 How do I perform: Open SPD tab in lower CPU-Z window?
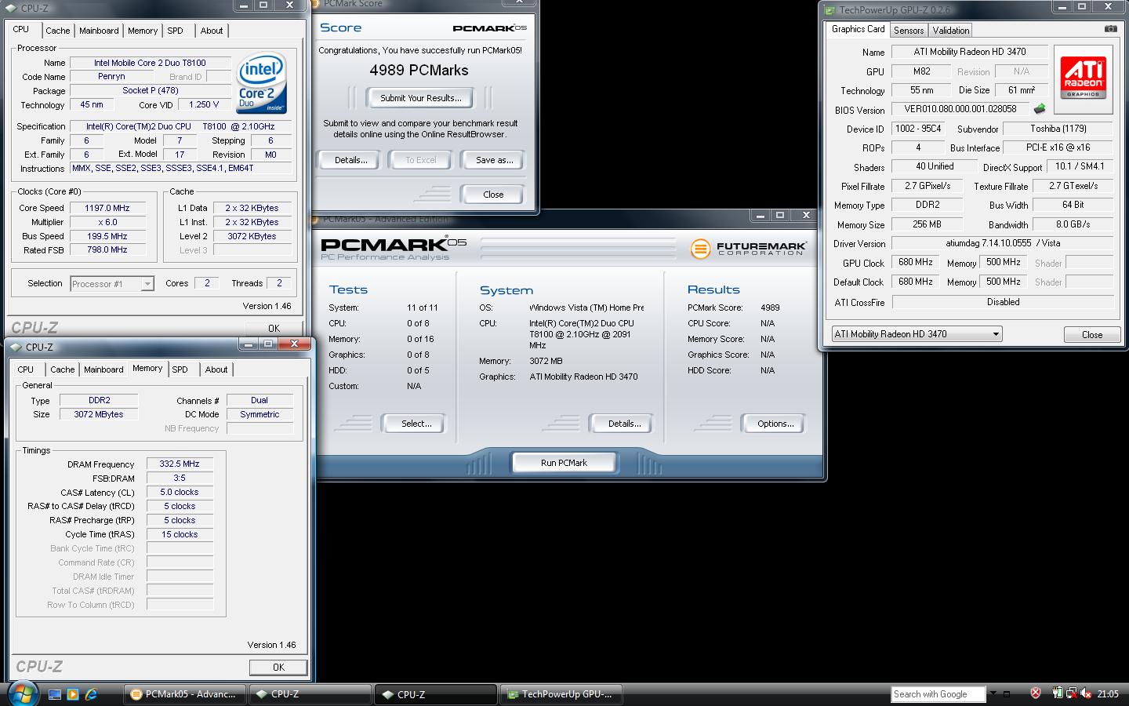click(x=180, y=369)
